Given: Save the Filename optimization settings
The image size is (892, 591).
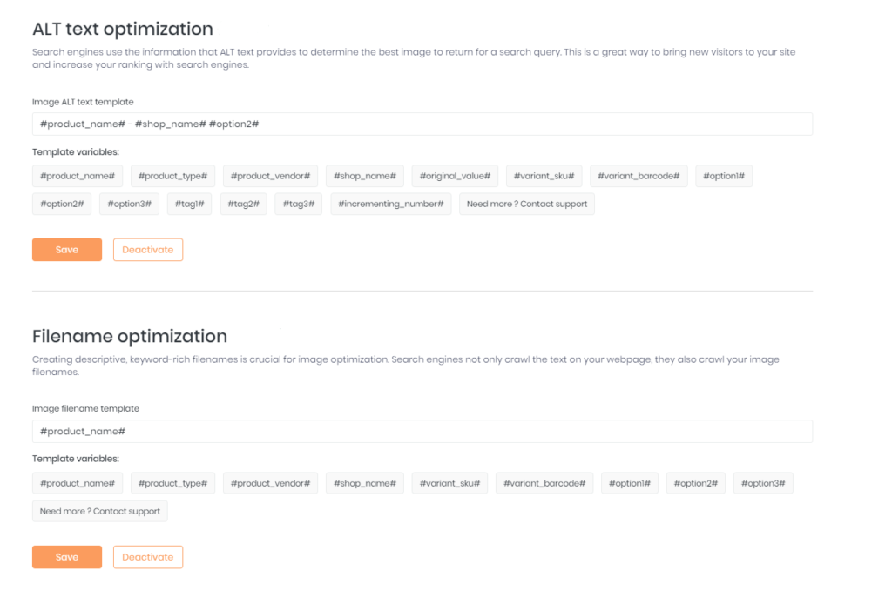Looking at the screenshot, I should (67, 557).
